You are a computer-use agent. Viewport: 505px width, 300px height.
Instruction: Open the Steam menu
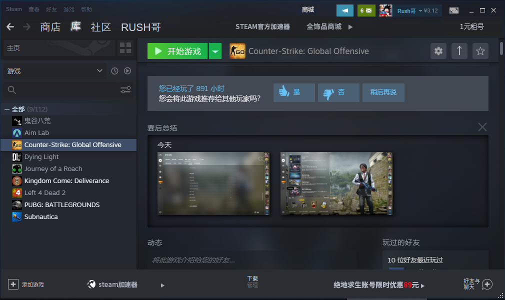(x=14, y=9)
